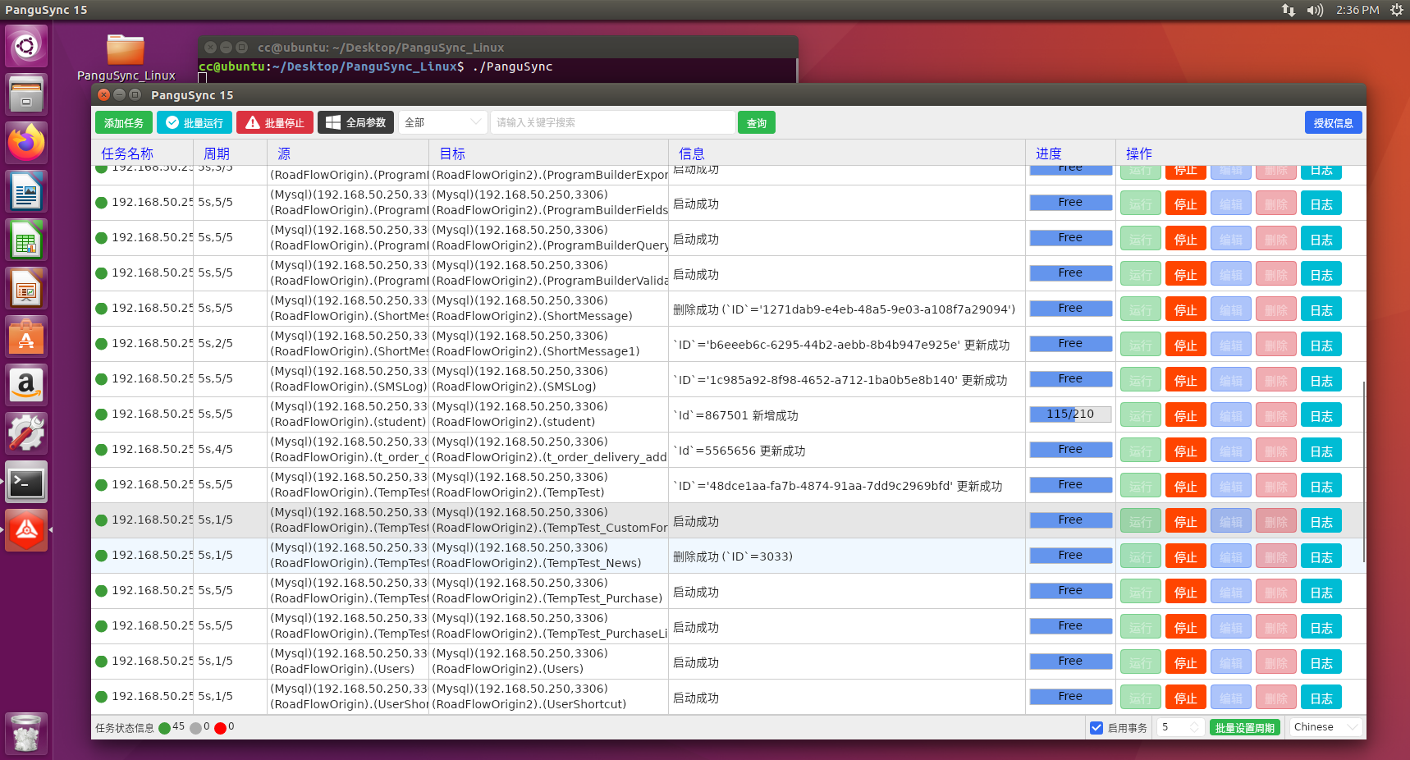Click 运行 on ShortMessage1 task row
This screenshot has height=760, width=1410.
click(x=1141, y=346)
